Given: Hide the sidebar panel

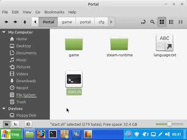Looking at the screenshot, I should click(x=28, y=124).
